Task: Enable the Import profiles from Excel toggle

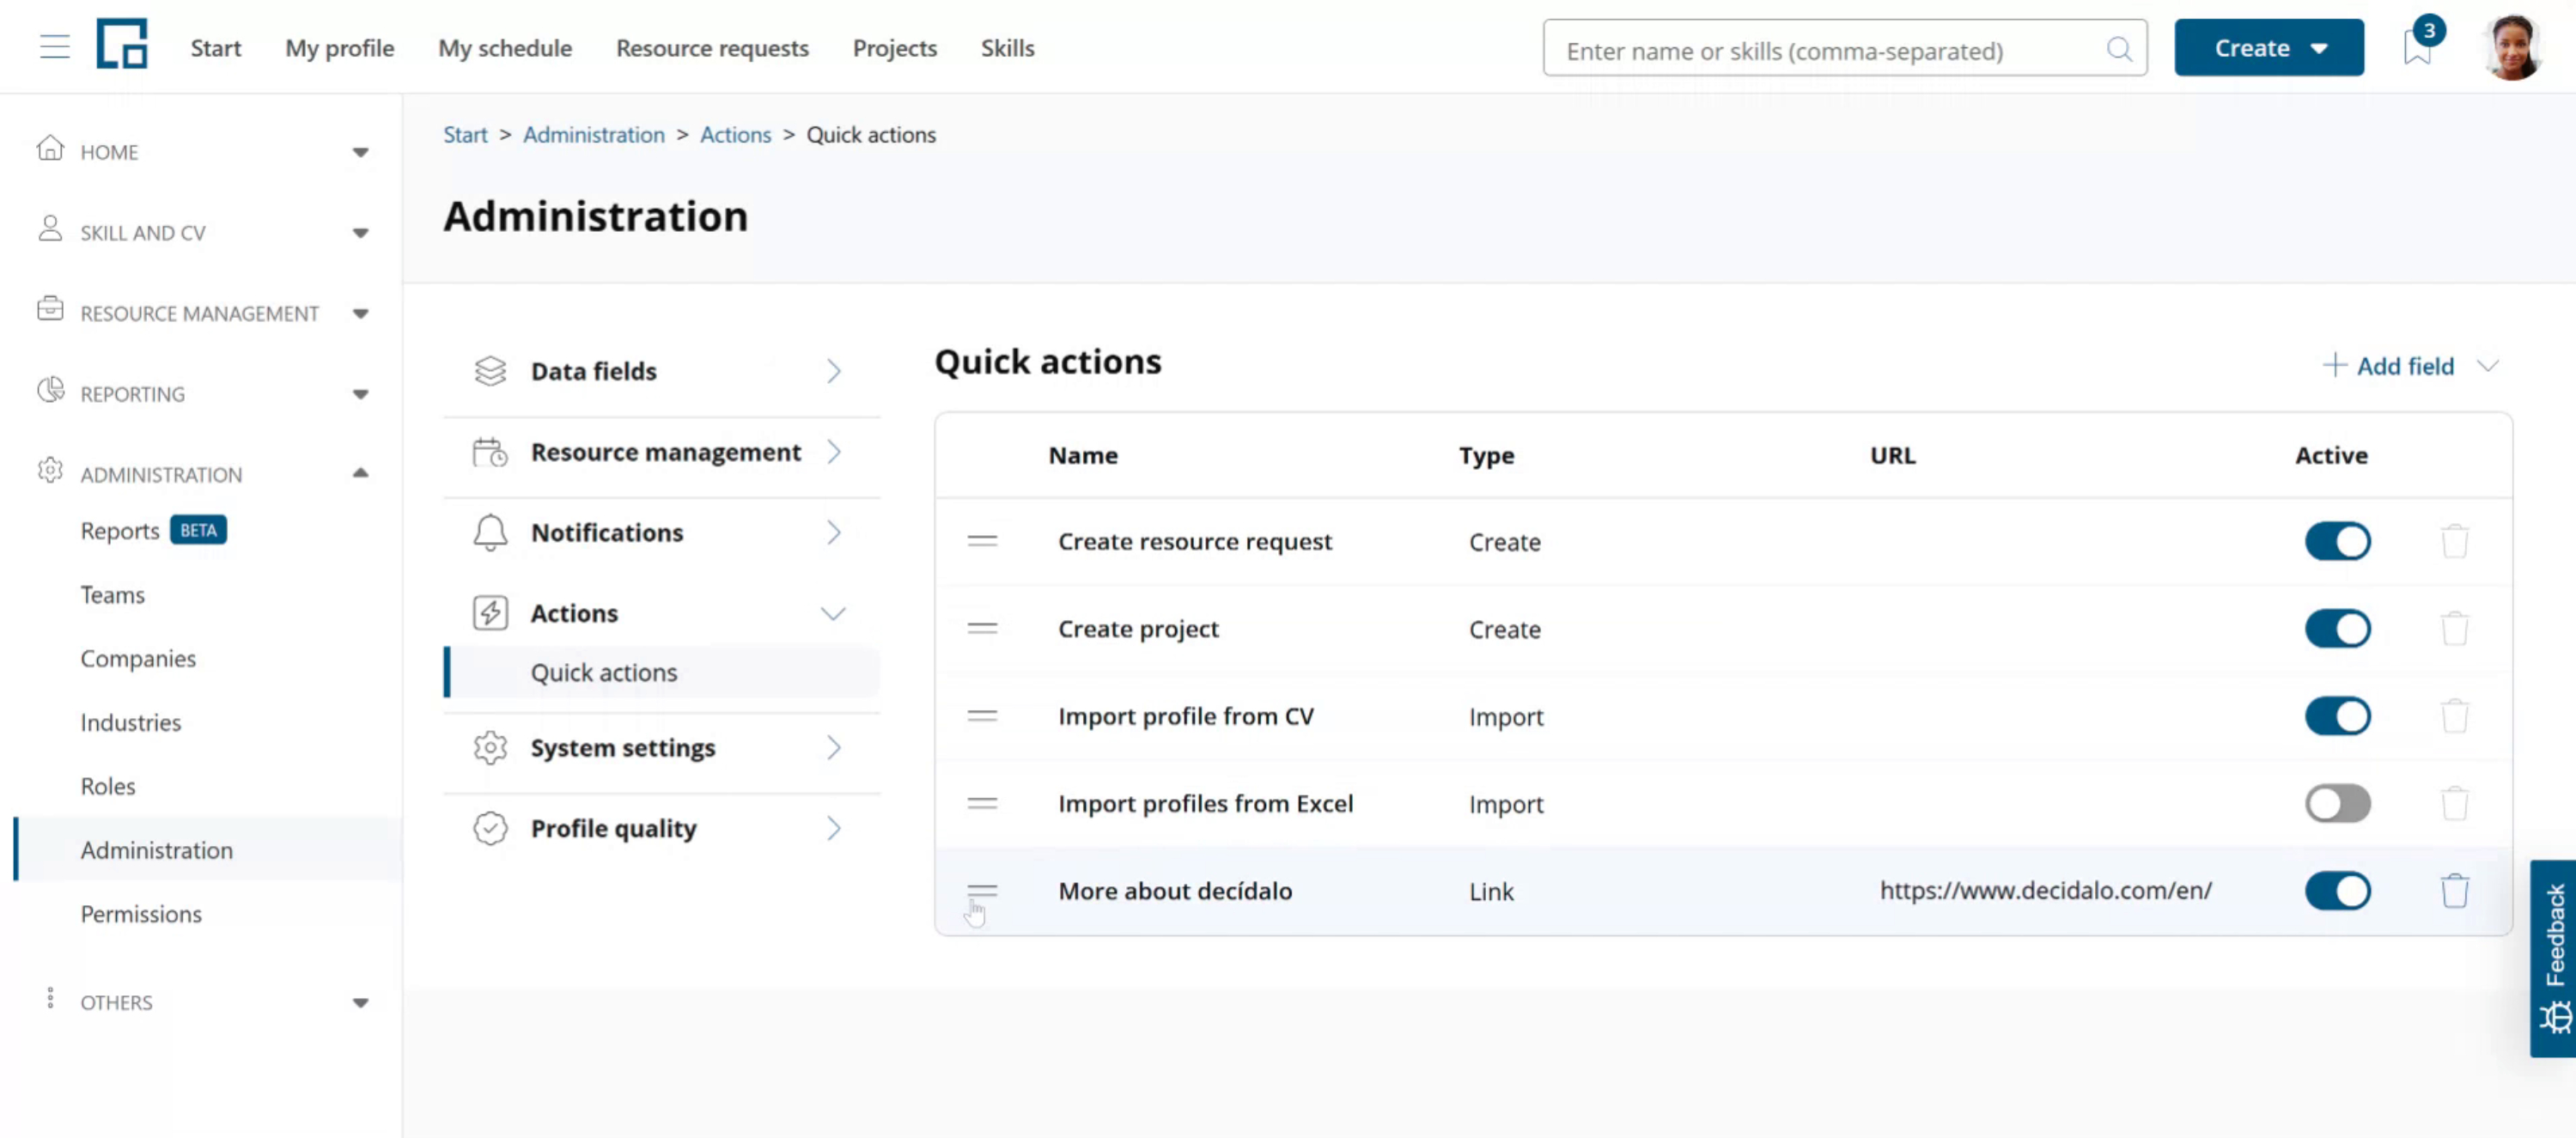Action: (x=2337, y=803)
